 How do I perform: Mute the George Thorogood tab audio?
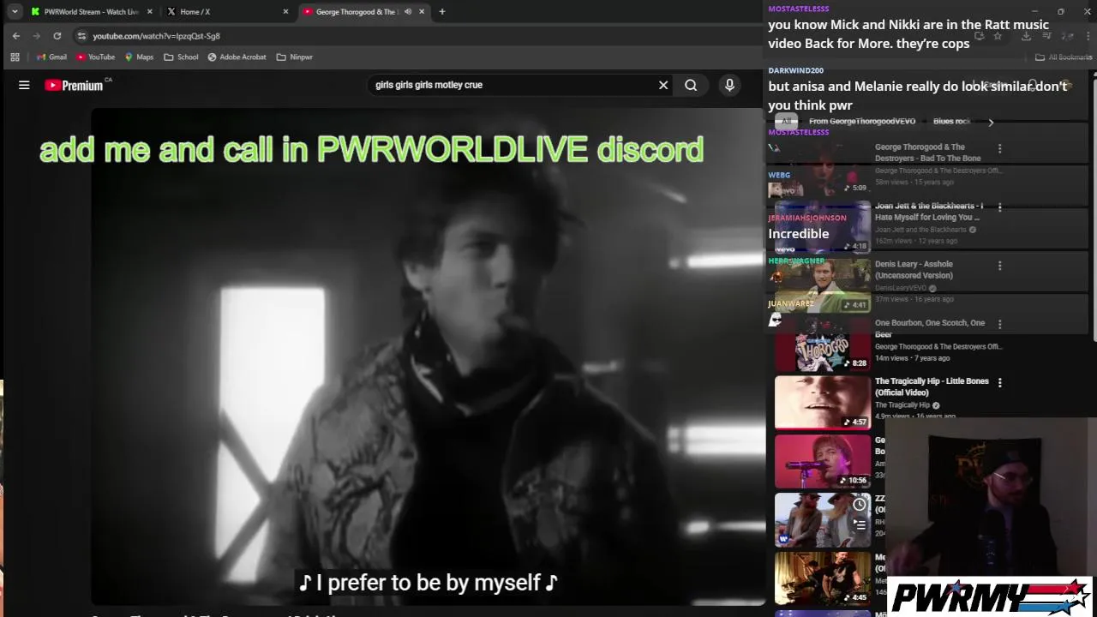pos(408,12)
